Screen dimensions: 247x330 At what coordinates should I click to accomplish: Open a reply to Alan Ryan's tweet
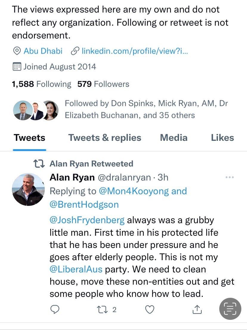(x=55, y=309)
